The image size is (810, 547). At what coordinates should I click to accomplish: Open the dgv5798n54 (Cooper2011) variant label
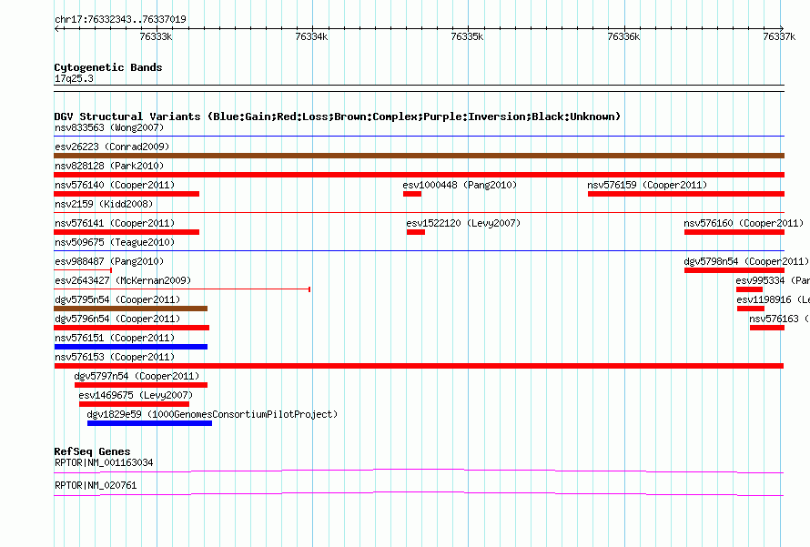[x=746, y=261]
